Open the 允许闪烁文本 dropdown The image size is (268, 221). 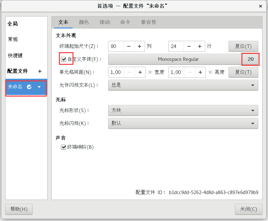[x=183, y=85]
